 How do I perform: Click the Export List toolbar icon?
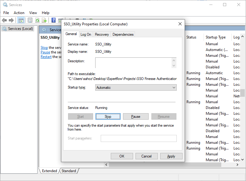[44, 20]
